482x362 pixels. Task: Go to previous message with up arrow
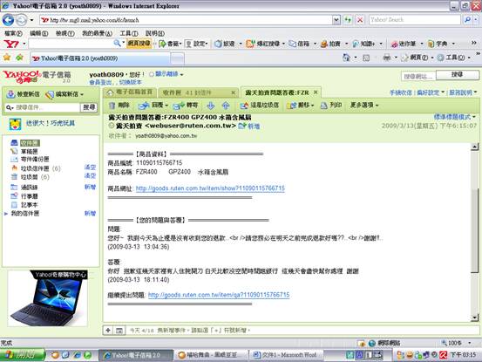[226, 106]
